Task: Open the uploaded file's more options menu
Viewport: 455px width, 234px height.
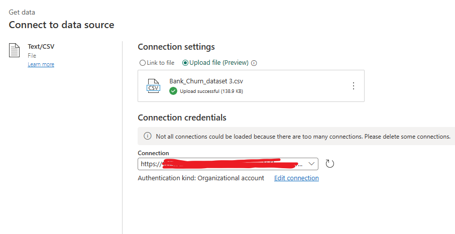Action: point(353,86)
